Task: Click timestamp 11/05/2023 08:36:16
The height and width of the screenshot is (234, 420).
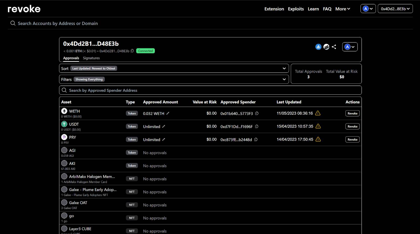Action: pyautogui.click(x=295, y=113)
